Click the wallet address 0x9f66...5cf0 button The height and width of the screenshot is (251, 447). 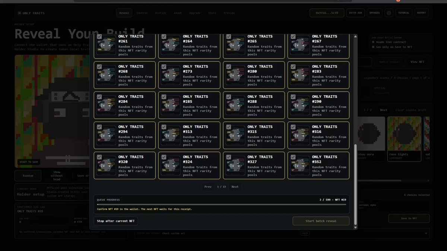pos(327,13)
